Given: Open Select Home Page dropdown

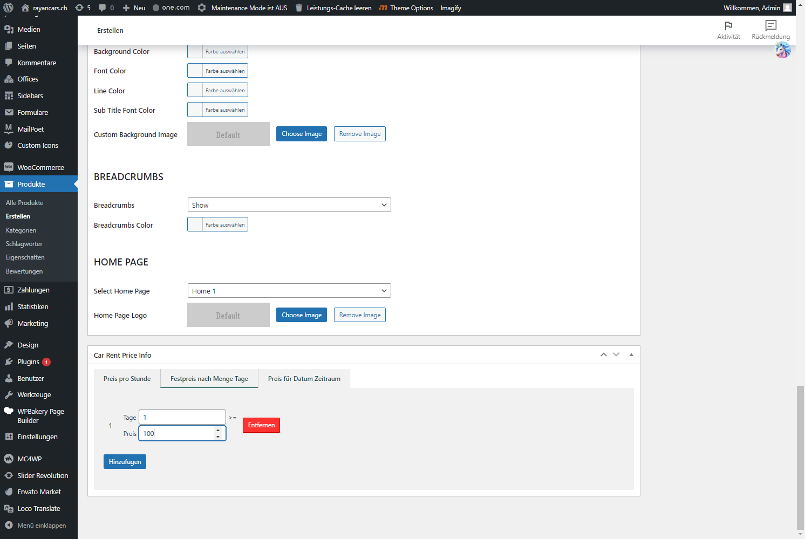Looking at the screenshot, I should tap(289, 291).
